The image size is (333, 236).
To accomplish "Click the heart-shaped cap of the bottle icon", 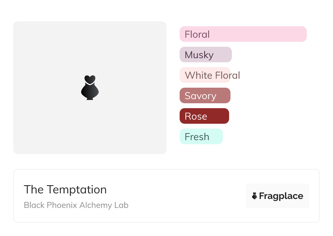I will pos(90,79).
